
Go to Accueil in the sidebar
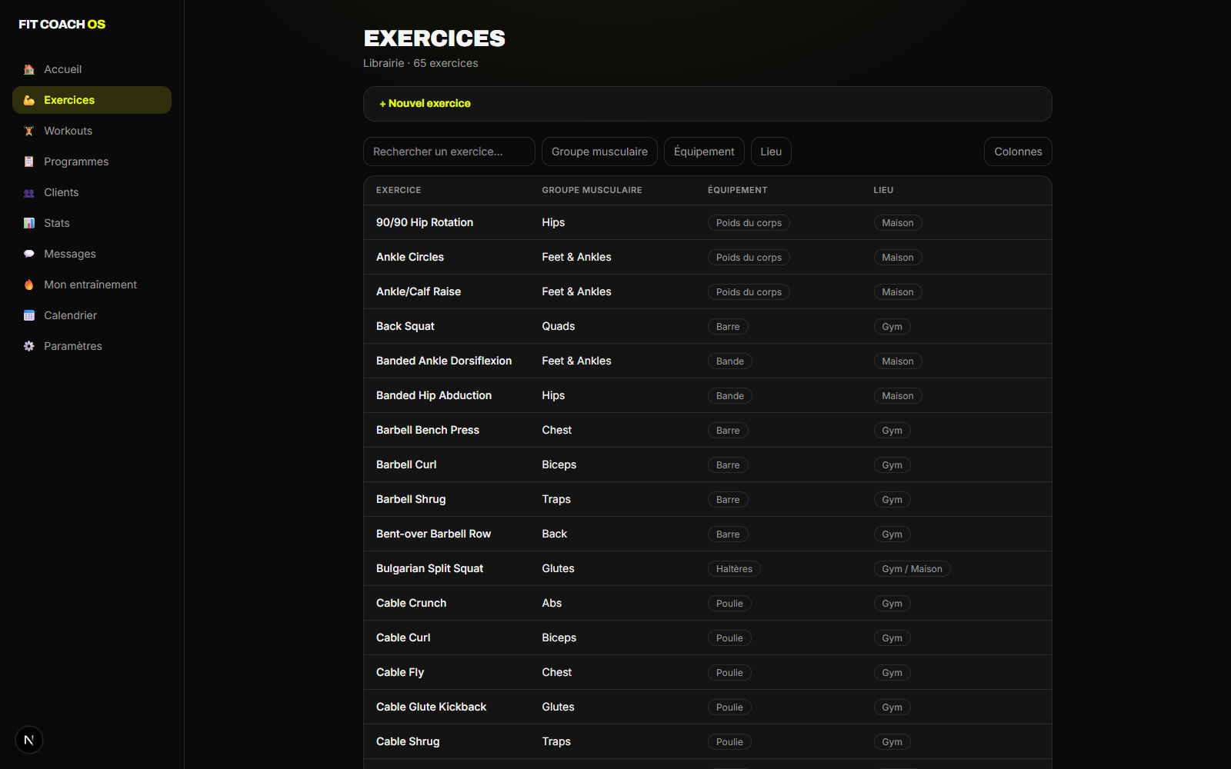(92, 69)
